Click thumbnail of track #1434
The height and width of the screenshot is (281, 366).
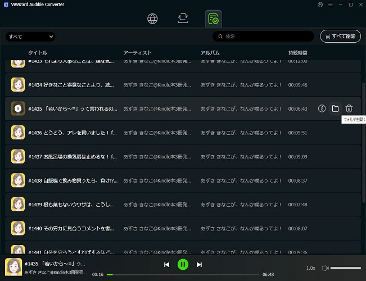[x=18, y=84]
